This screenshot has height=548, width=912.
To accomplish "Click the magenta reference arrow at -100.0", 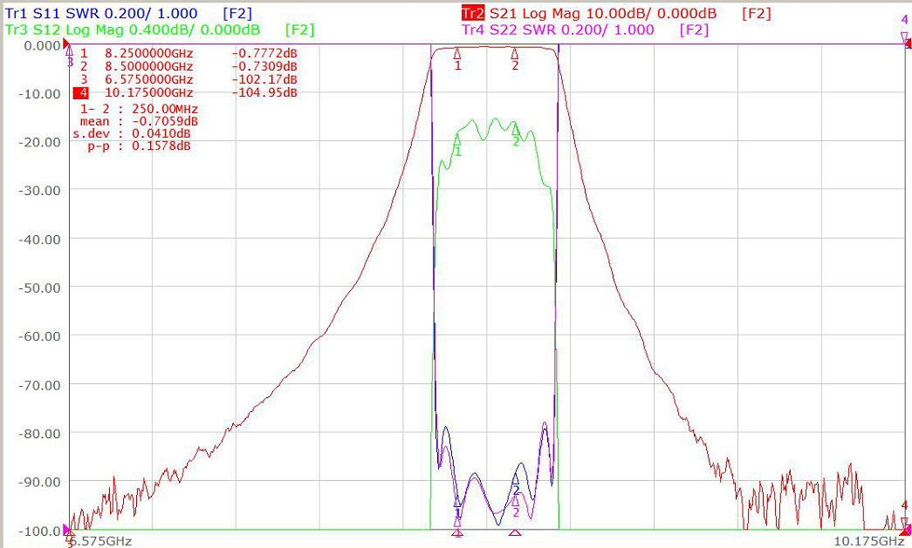I will tap(65, 530).
